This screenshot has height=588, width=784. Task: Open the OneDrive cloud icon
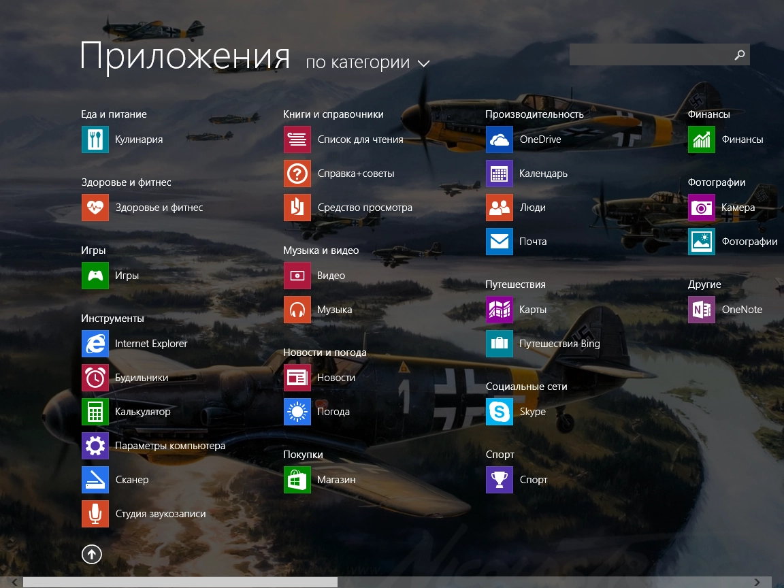tap(500, 140)
